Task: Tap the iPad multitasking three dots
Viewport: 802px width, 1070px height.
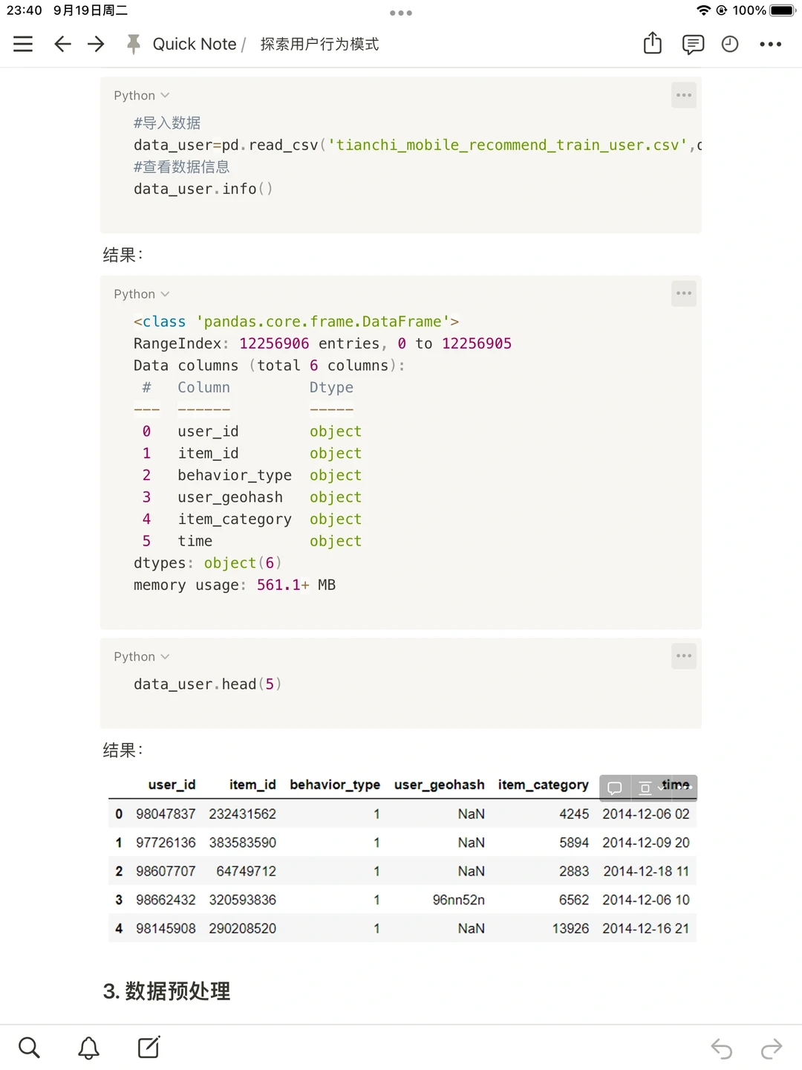Action: point(401,13)
